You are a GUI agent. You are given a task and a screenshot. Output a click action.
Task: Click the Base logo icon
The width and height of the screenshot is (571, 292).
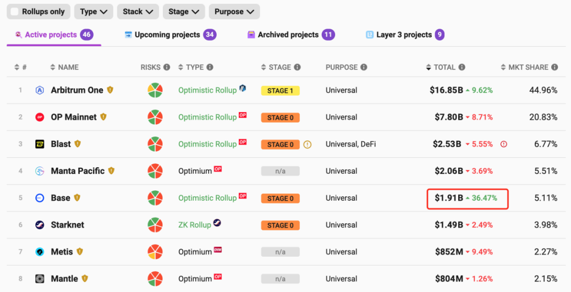coord(40,198)
